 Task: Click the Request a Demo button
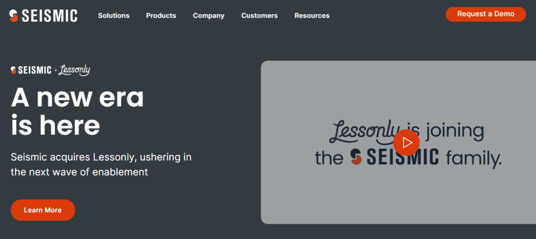point(486,14)
